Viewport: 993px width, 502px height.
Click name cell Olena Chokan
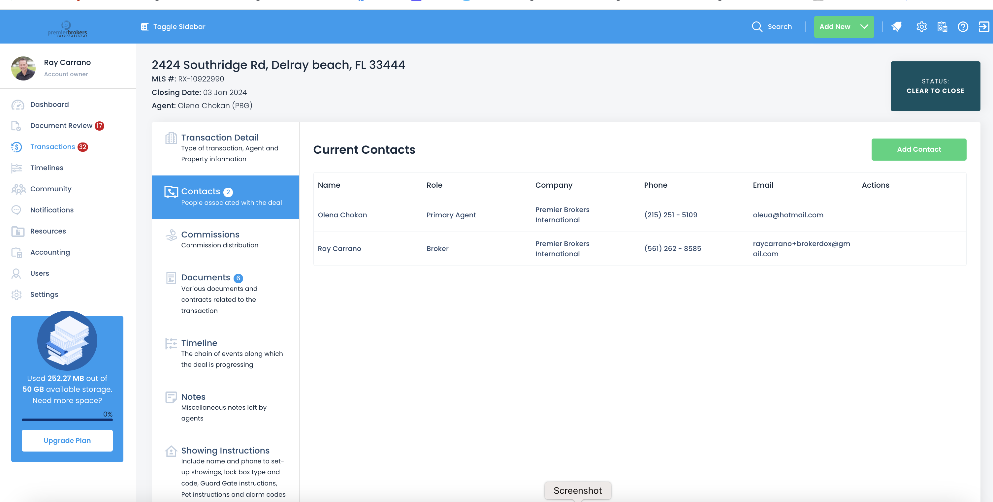click(342, 215)
